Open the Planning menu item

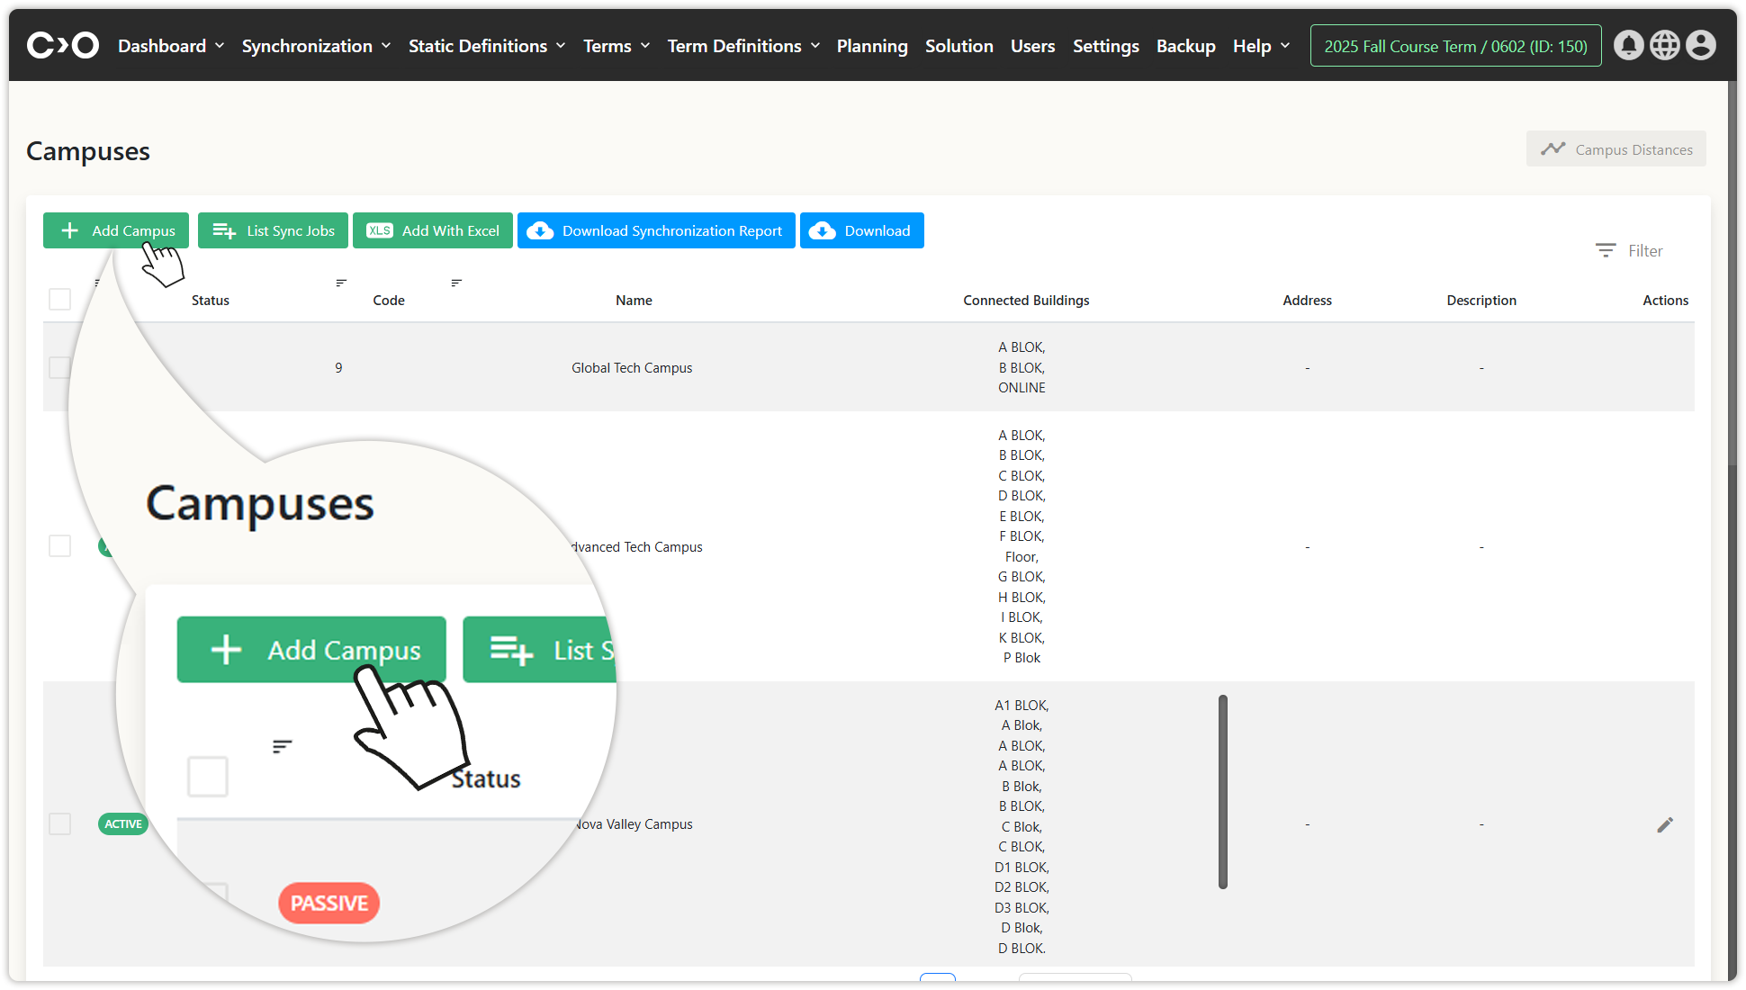tap(872, 46)
